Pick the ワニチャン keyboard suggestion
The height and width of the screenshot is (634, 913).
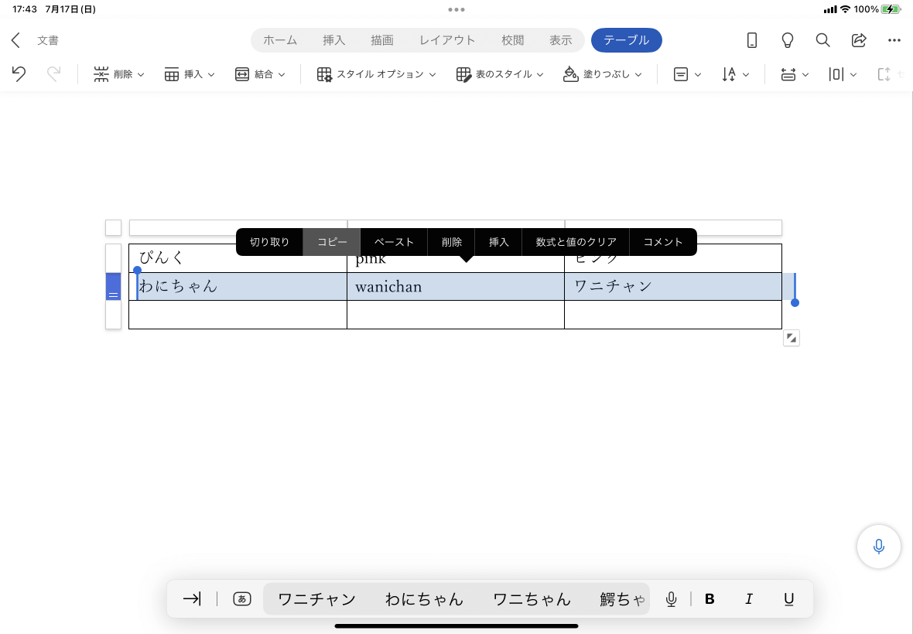tap(316, 599)
